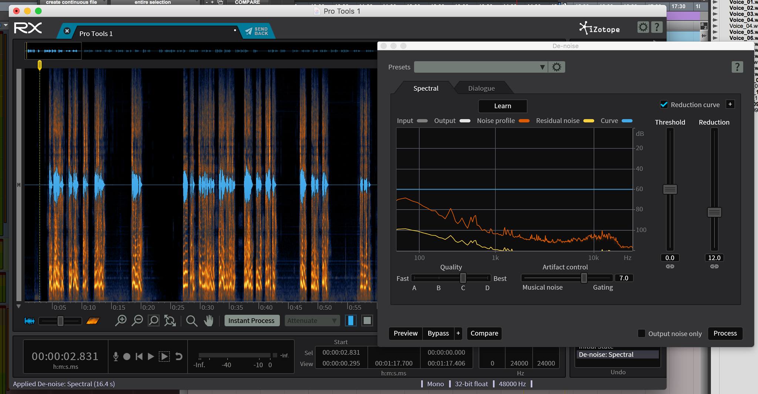Open the Attenuate mode dropdown
This screenshot has height=394, width=758.
312,320
